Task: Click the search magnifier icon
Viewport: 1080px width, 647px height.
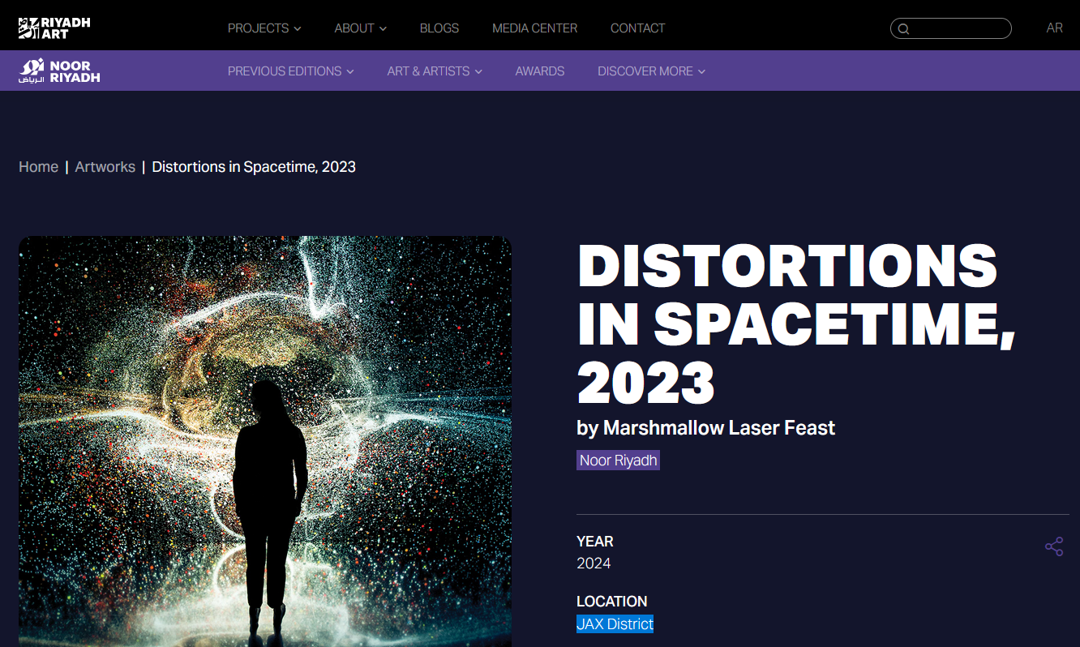Action: [x=904, y=29]
